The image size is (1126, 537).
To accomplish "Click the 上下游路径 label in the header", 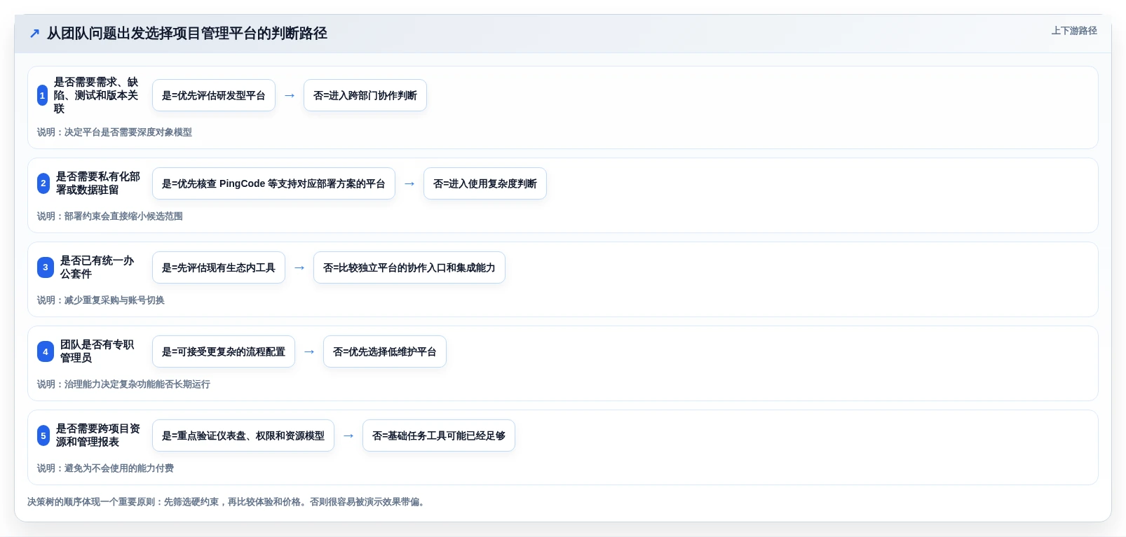I will click(x=1074, y=31).
